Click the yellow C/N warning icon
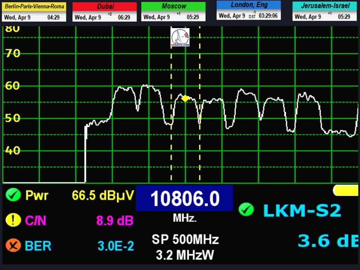The height and width of the screenshot is (270, 360). pyautogui.click(x=13, y=220)
